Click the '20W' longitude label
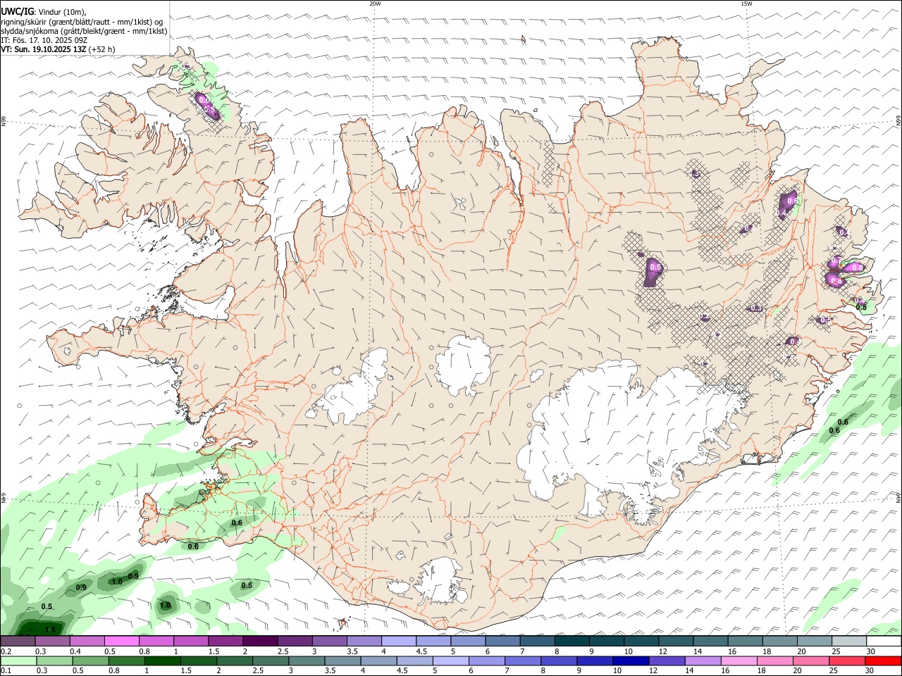902x676 pixels. (375, 4)
